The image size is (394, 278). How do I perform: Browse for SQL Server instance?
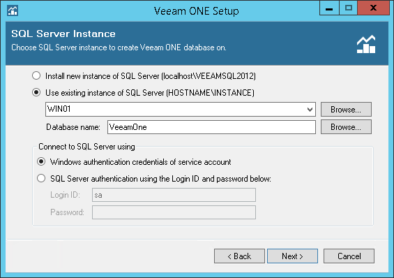click(346, 109)
